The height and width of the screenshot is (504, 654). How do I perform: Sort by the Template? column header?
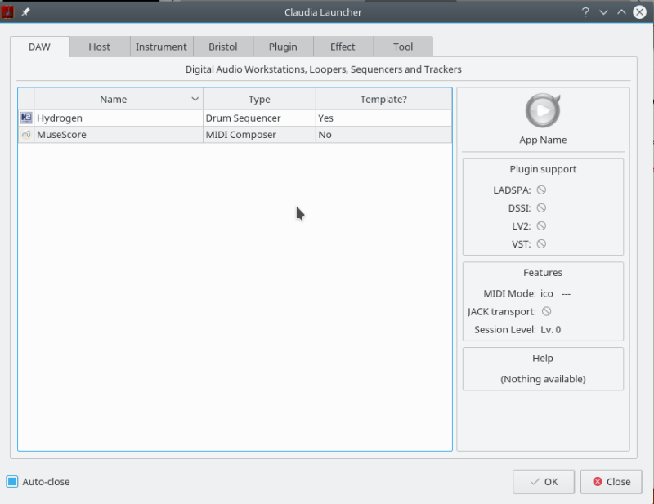(x=383, y=99)
